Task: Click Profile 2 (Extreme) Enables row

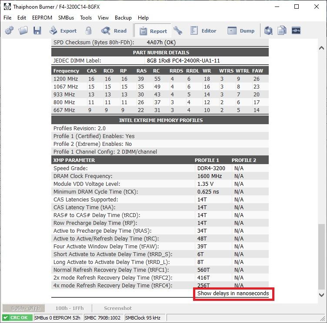Action: click(160, 144)
